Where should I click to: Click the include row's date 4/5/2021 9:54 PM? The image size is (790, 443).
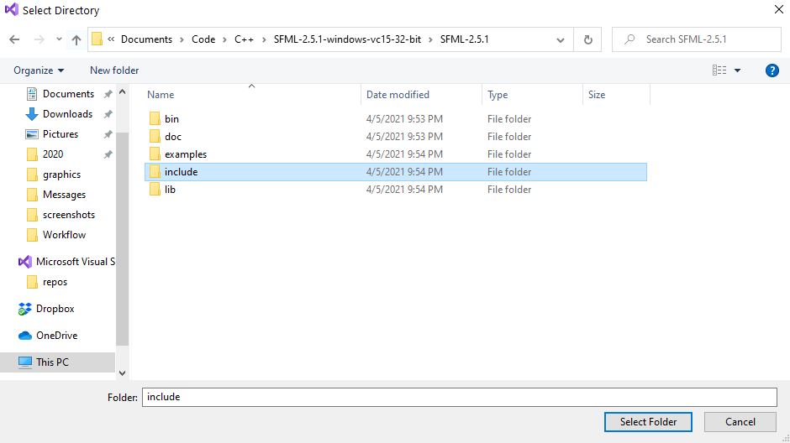click(404, 171)
